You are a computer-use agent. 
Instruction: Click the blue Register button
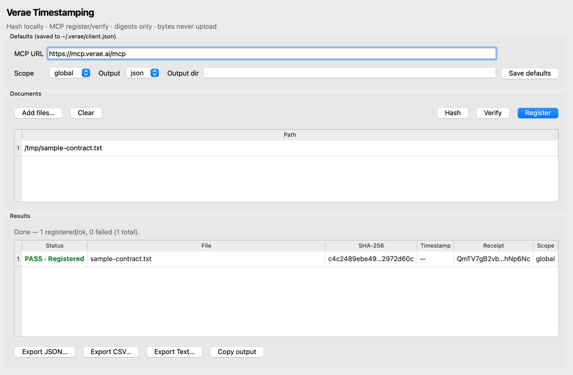(x=538, y=113)
